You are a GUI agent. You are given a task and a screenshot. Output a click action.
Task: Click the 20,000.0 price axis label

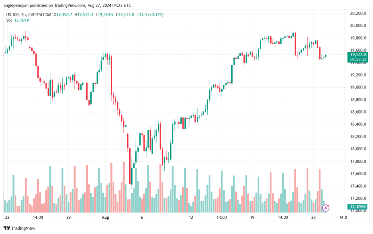[x=358, y=26]
